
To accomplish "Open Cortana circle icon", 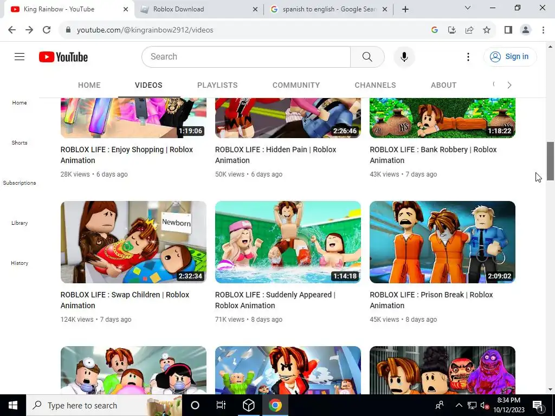I will coord(195,405).
